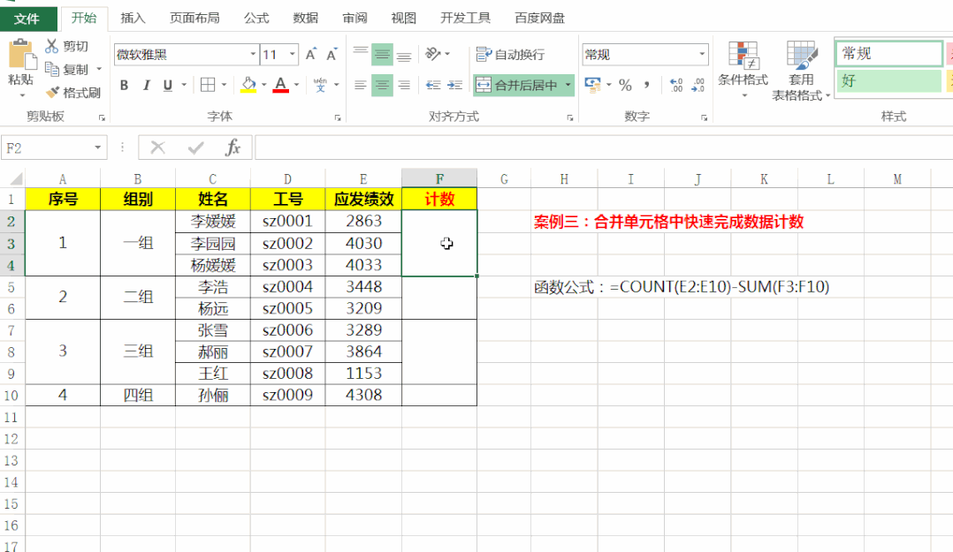Toggle italic formatting
The width and height of the screenshot is (953, 552).
[x=146, y=85]
